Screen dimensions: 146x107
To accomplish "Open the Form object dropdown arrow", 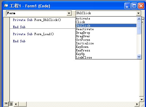I will [x=69, y=13].
